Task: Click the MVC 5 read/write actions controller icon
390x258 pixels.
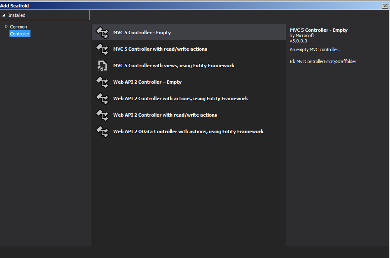Action: click(102, 49)
